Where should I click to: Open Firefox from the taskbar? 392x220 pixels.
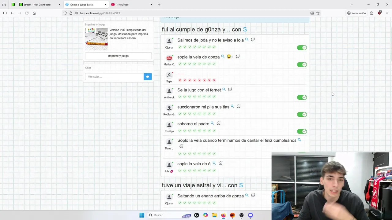(x=223, y=215)
